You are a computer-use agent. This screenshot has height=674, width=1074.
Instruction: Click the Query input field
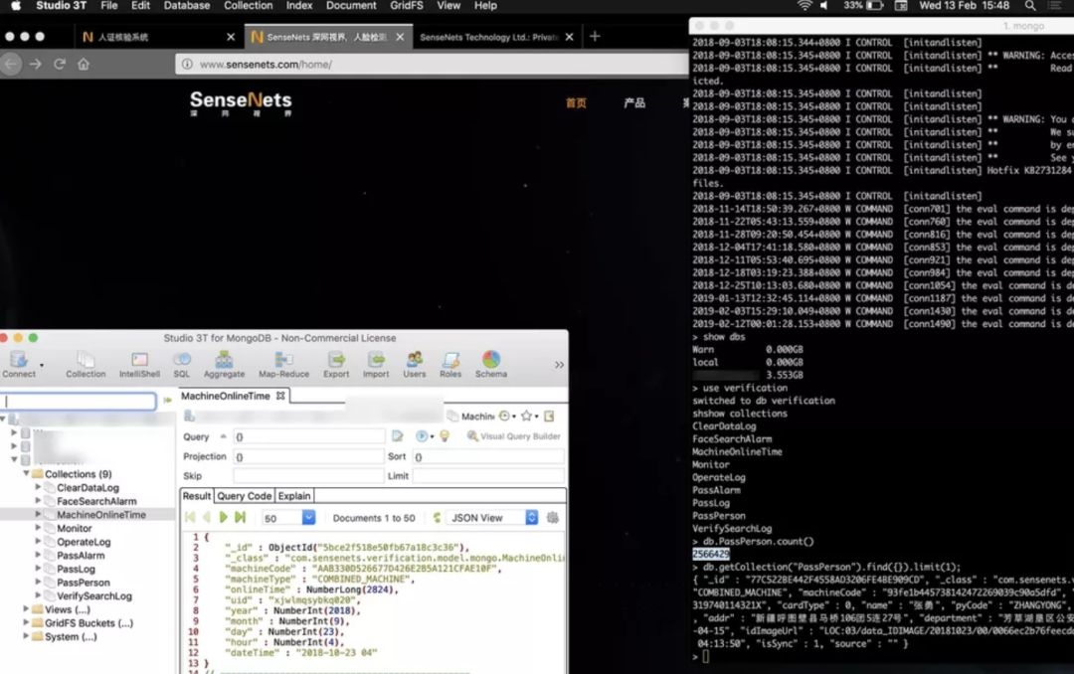point(309,436)
